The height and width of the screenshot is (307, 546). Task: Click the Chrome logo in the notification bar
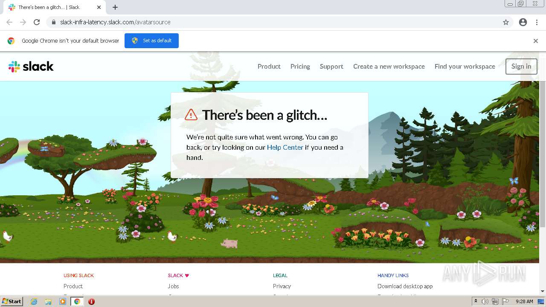pos(11,41)
